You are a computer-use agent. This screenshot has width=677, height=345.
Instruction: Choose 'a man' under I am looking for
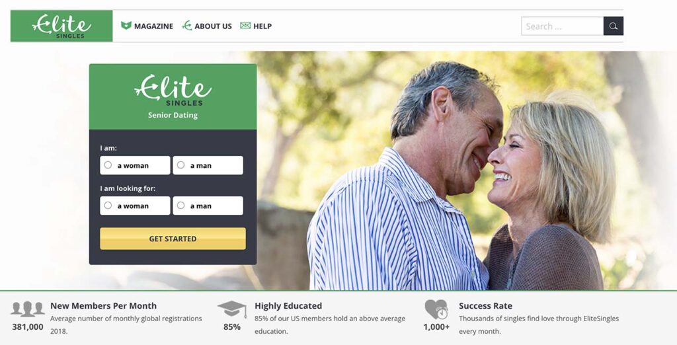point(208,206)
